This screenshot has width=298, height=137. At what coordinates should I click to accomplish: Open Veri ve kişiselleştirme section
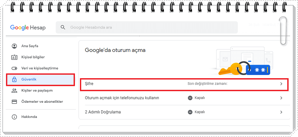pyautogui.click(x=40, y=68)
